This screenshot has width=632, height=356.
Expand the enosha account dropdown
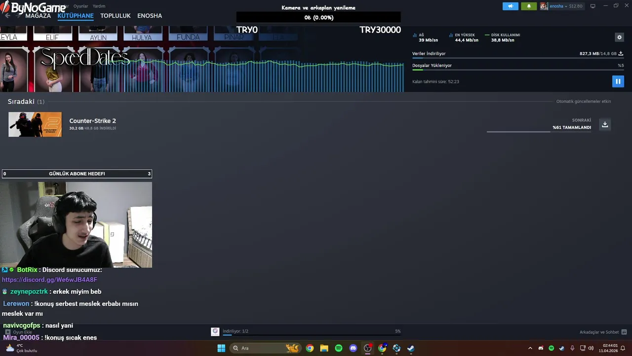(x=565, y=6)
